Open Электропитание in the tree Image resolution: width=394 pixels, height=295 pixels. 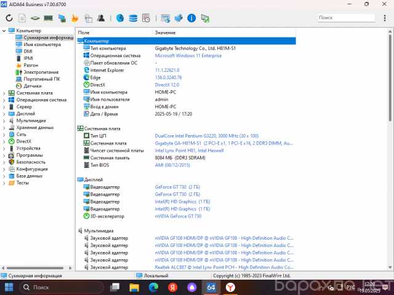(x=41, y=72)
